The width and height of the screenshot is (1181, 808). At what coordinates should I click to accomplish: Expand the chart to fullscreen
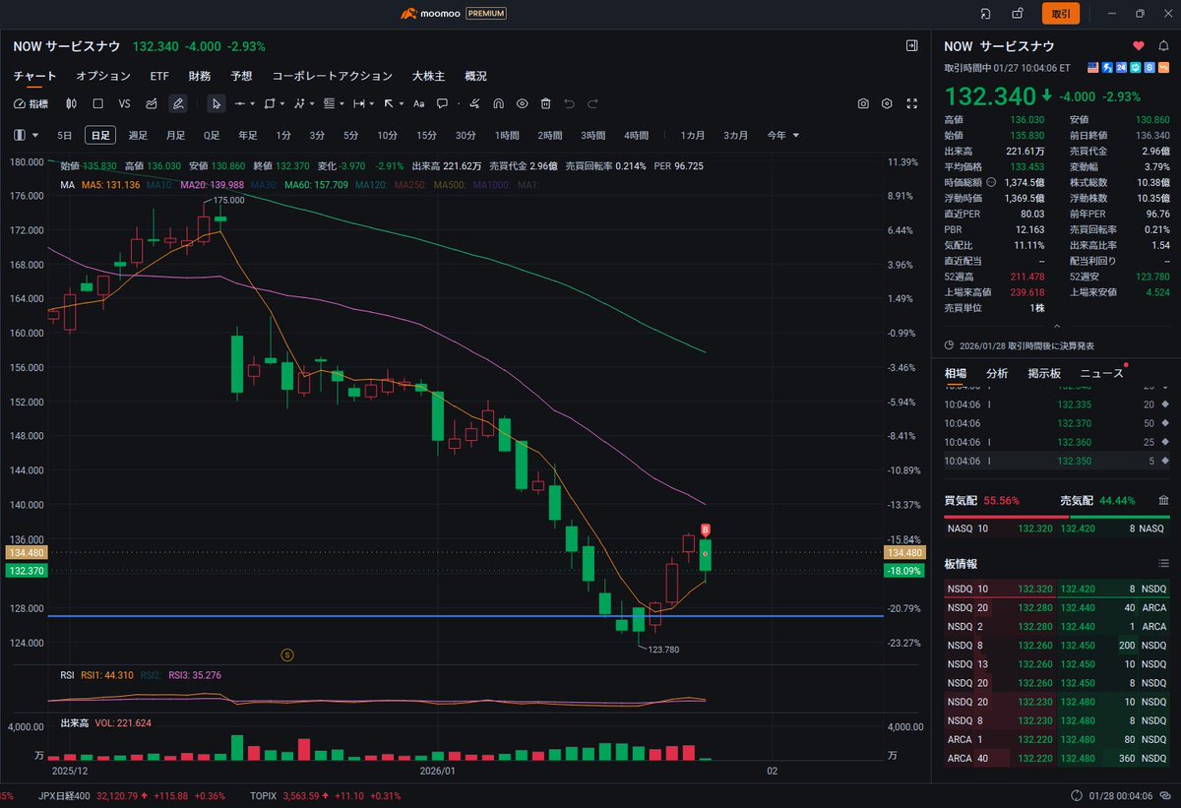coord(911,103)
